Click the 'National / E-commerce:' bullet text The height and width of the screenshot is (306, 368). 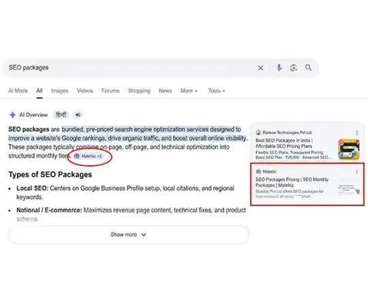[49, 210]
